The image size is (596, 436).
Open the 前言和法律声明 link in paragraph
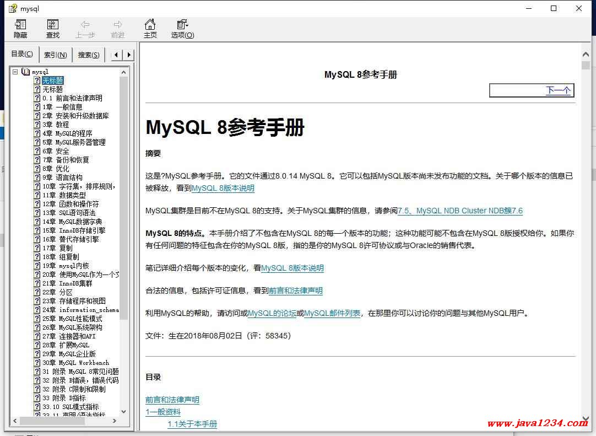tap(295, 290)
